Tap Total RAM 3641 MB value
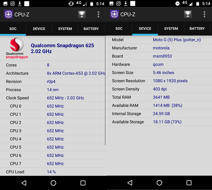Screen dimensions: 212x190 tap(161, 97)
